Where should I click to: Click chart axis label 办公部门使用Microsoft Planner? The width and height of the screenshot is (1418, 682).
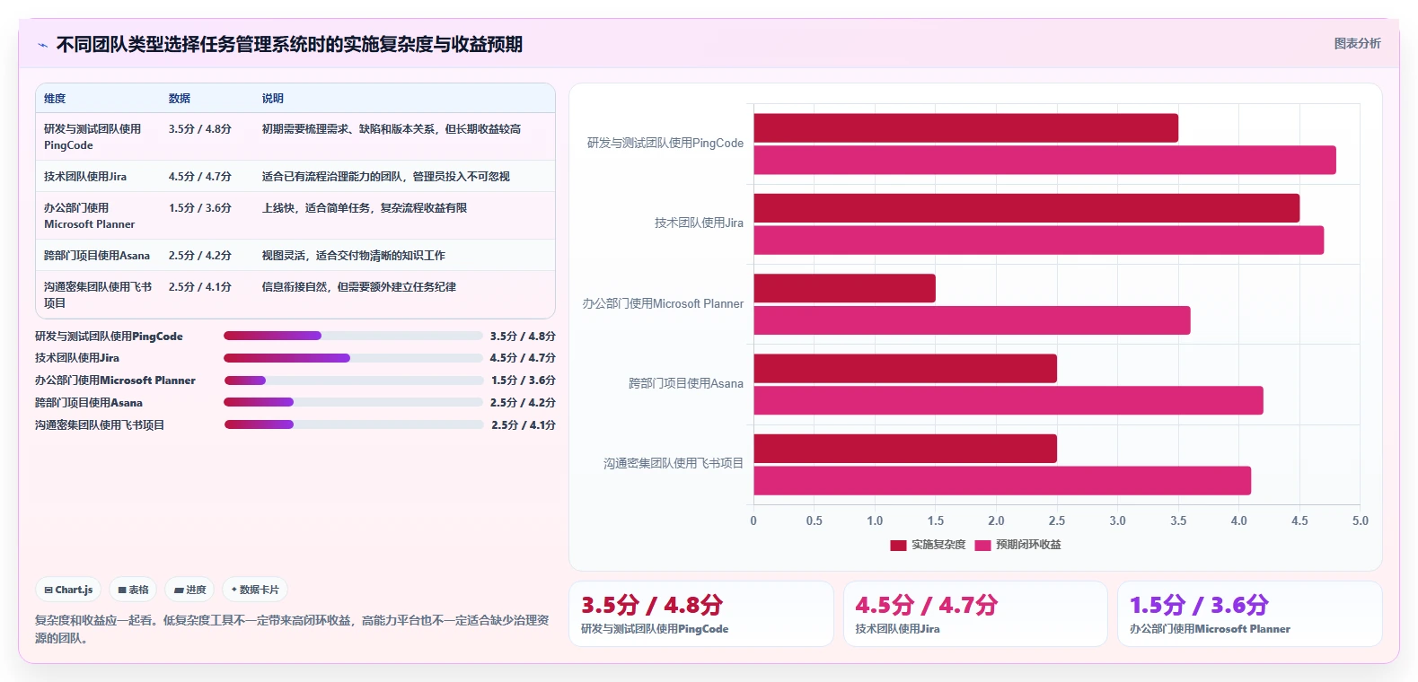(x=663, y=303)
